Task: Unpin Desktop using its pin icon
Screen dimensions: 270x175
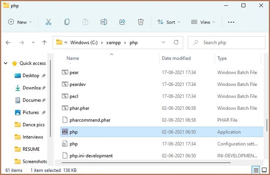Action: coord(44,76)
